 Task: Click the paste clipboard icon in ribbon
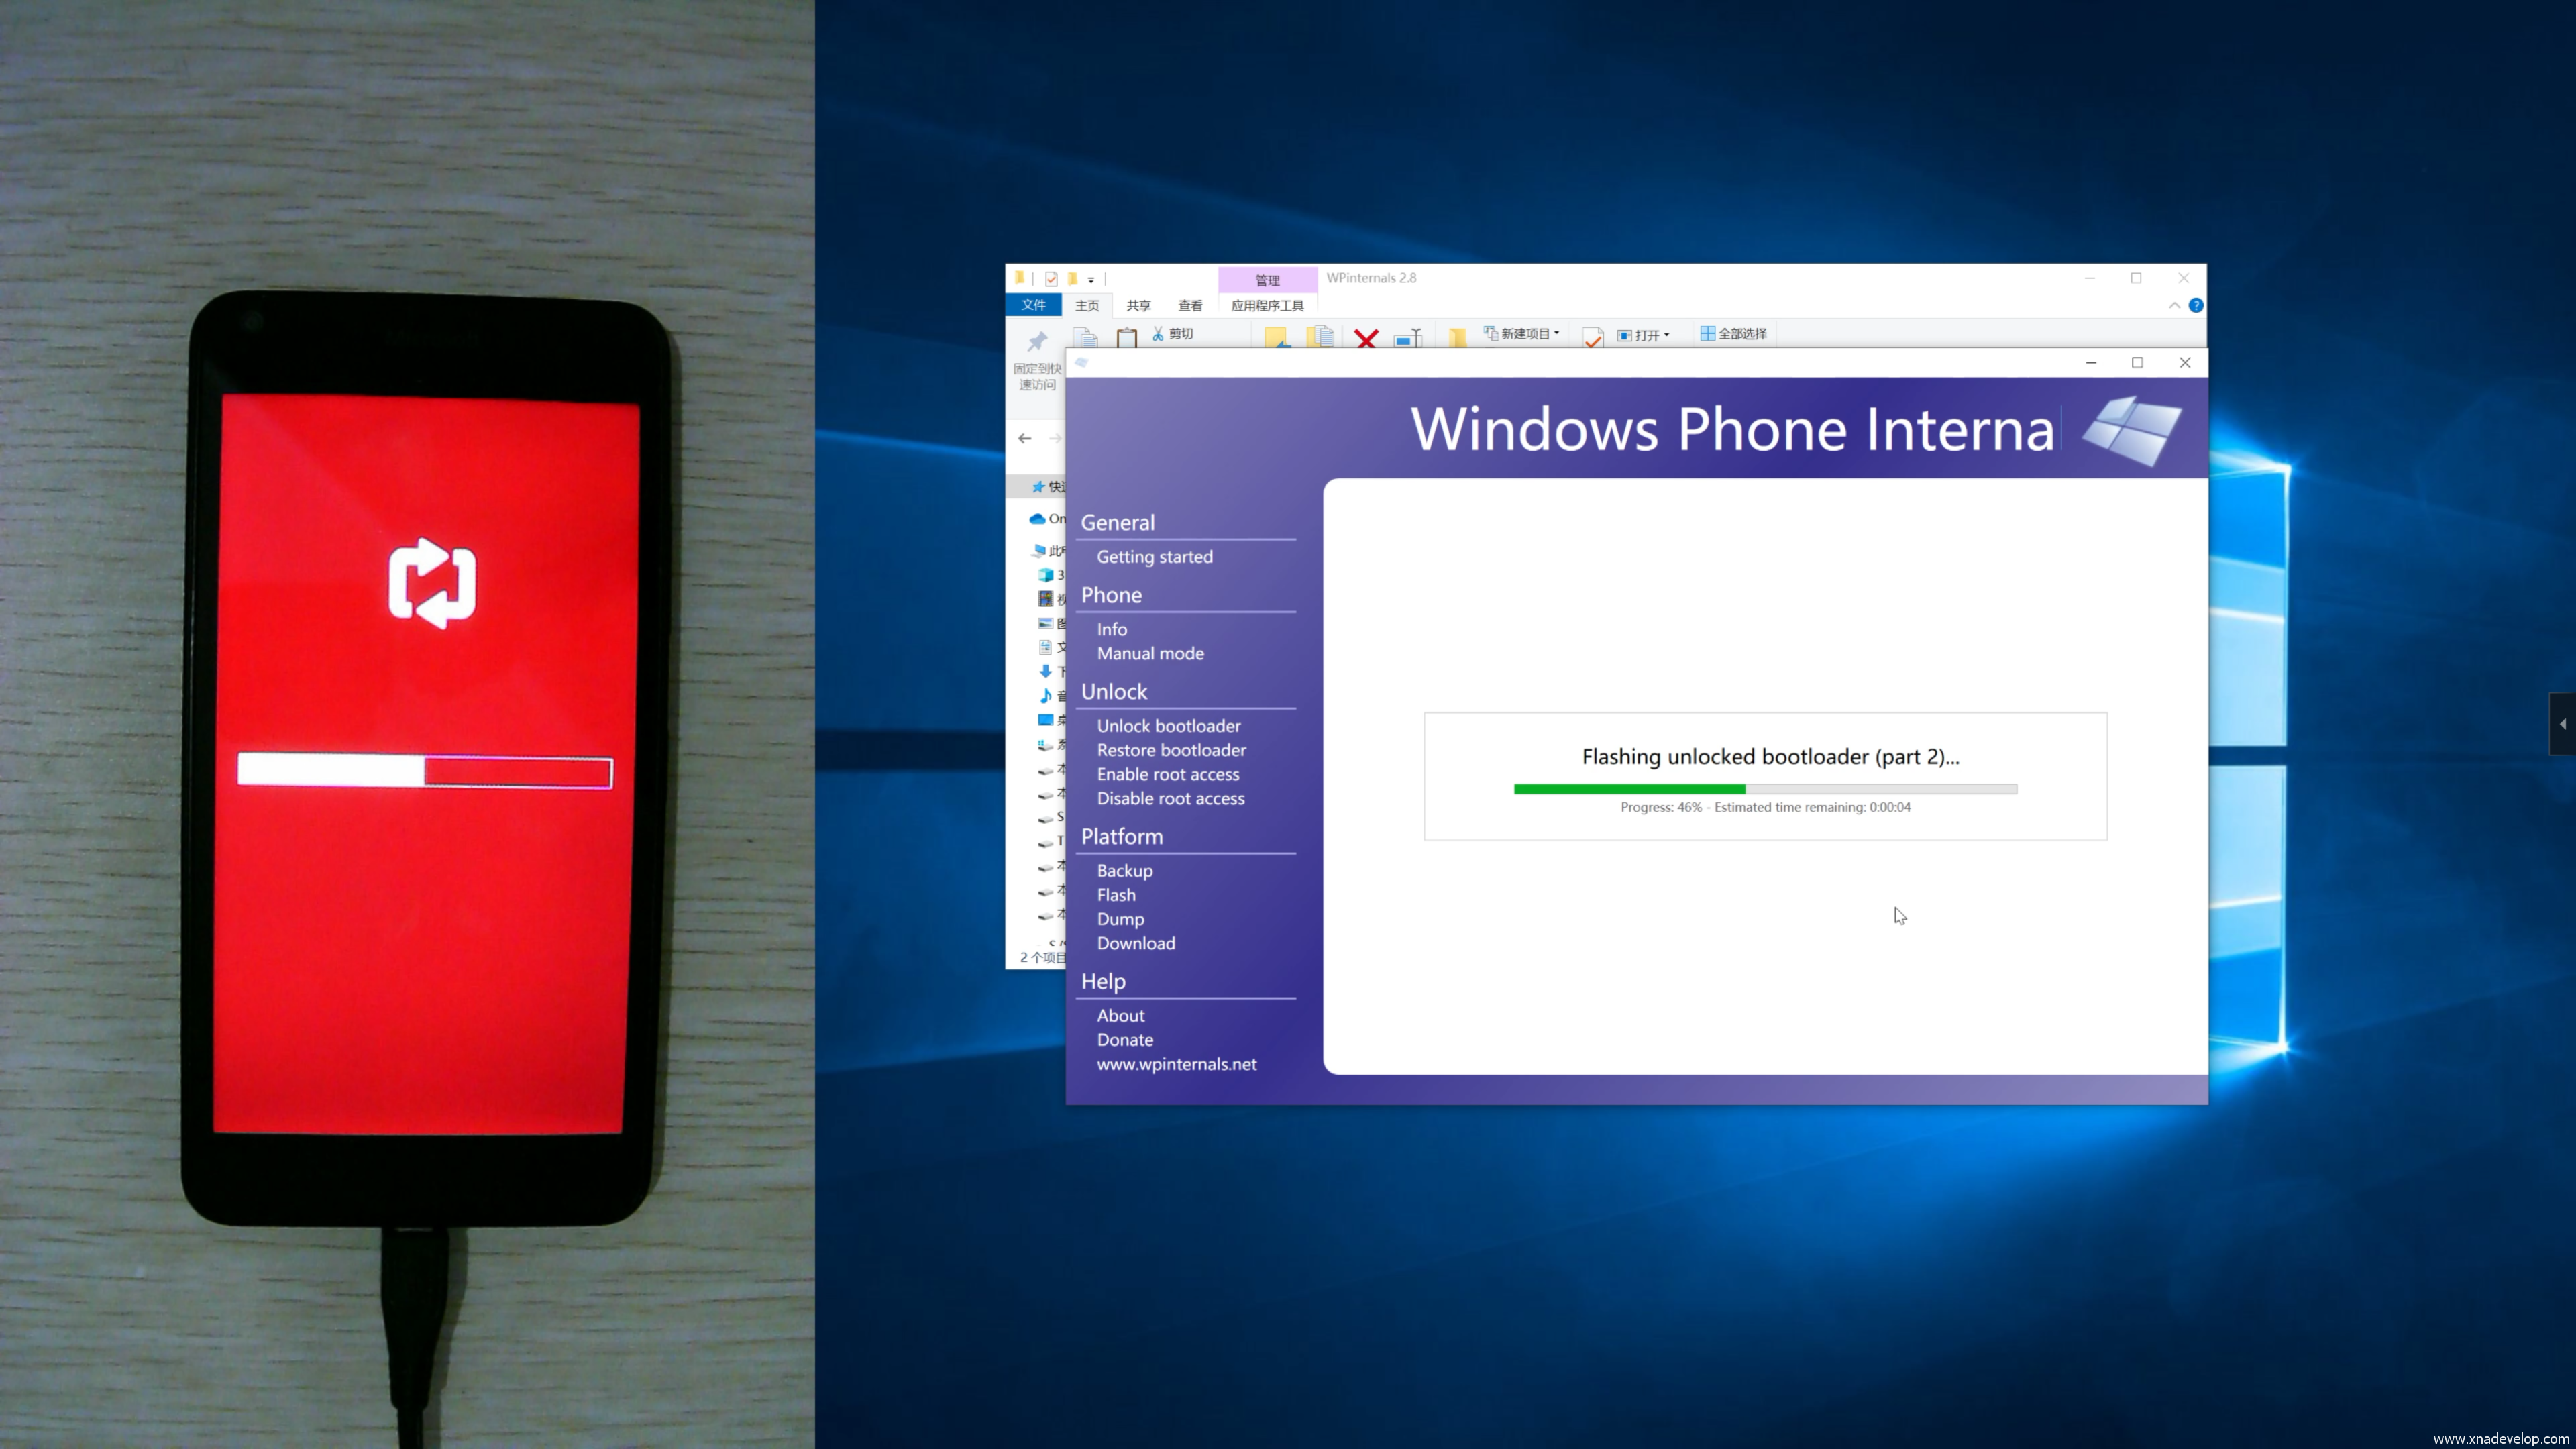coord(1126,338)
